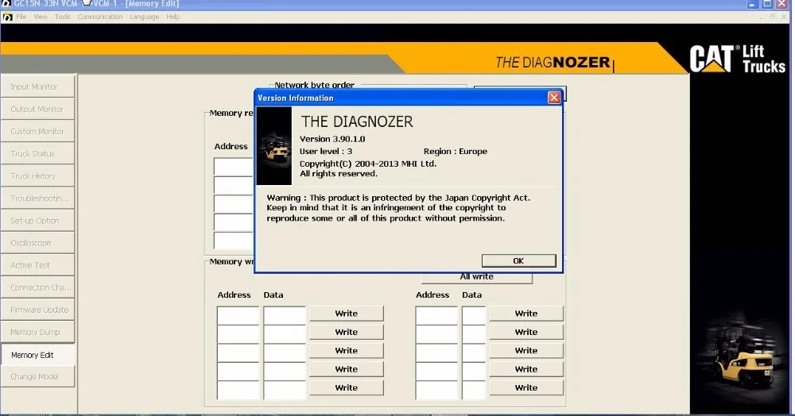Click fifth Write button in right group
Screen dimensions: 795x416
[x=526, y=387]
